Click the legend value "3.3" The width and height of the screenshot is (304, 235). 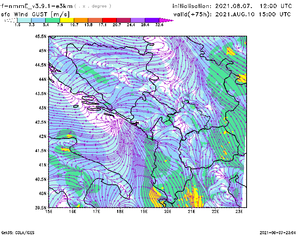pos(32,25)
